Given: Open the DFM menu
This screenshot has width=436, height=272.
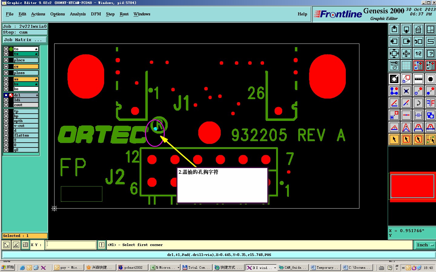Looking at the screenshot, I should (x=96, y=14).
